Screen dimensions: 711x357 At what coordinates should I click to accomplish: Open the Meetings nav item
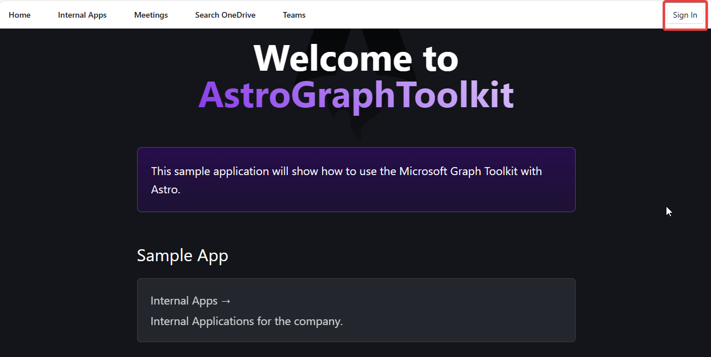pos(151,15)
